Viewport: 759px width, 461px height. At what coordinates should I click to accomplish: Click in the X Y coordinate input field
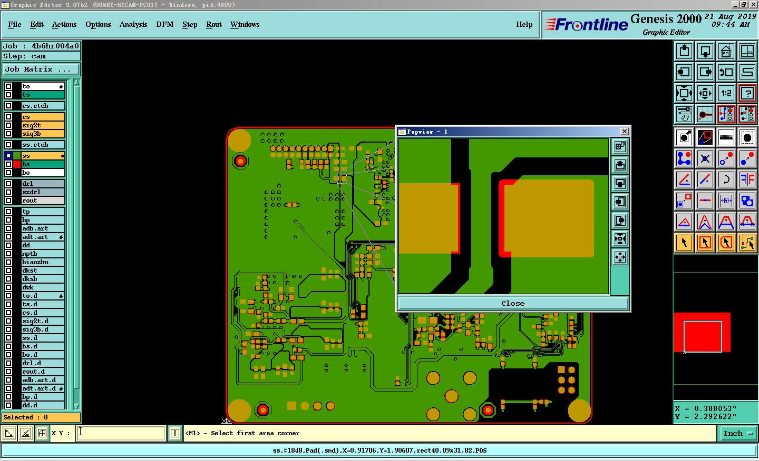pos(121,433)
